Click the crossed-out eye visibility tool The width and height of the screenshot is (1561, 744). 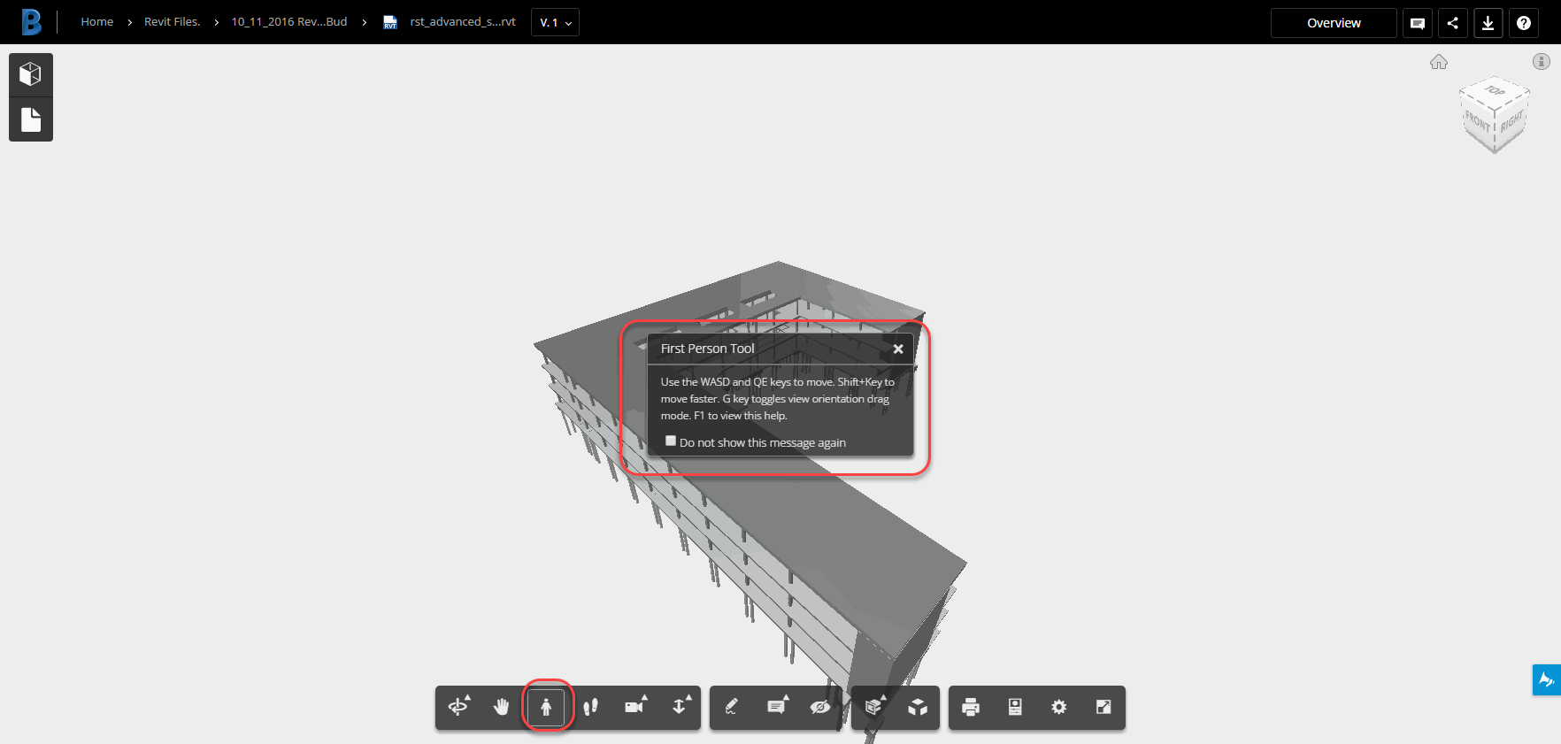click(820, 707)
